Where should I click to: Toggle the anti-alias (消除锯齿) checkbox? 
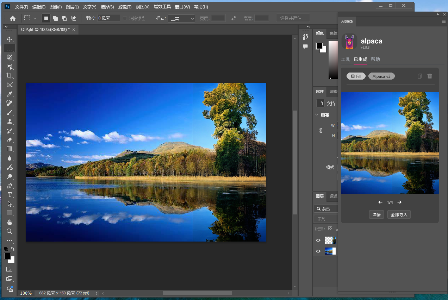(x=125, y=18)
